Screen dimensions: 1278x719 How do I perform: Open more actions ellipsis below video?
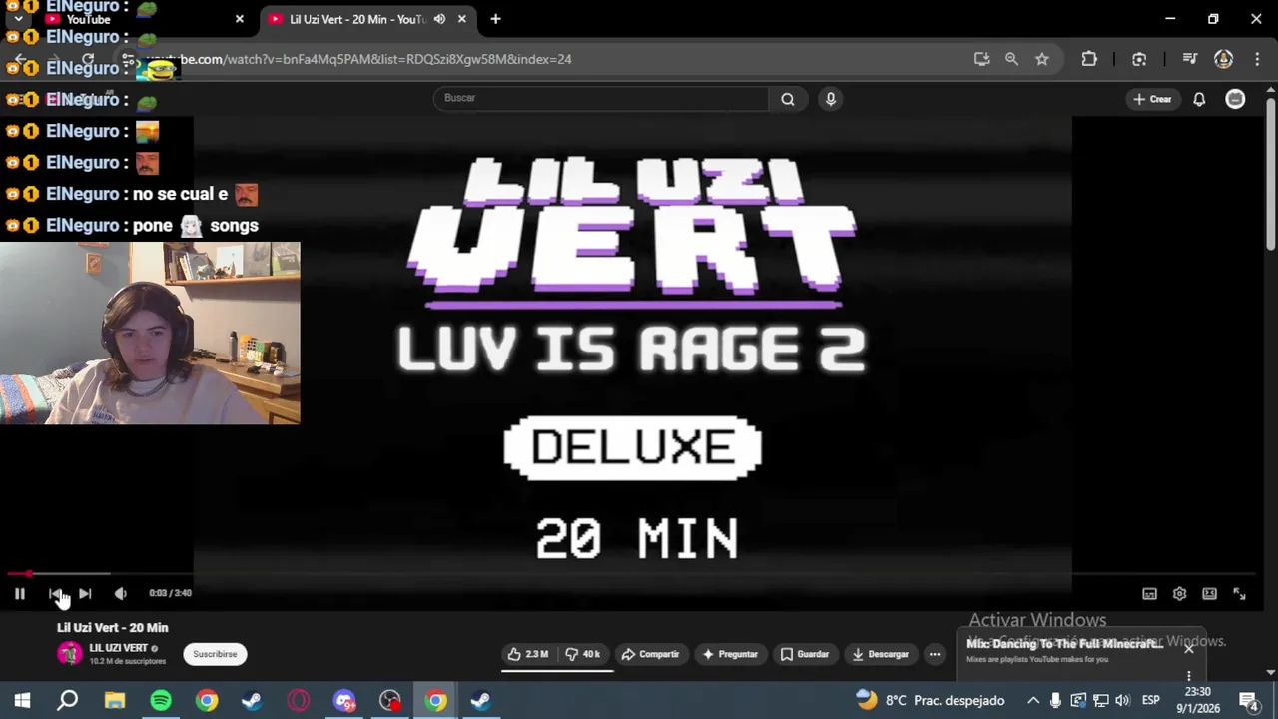click(x=935, y=654)
